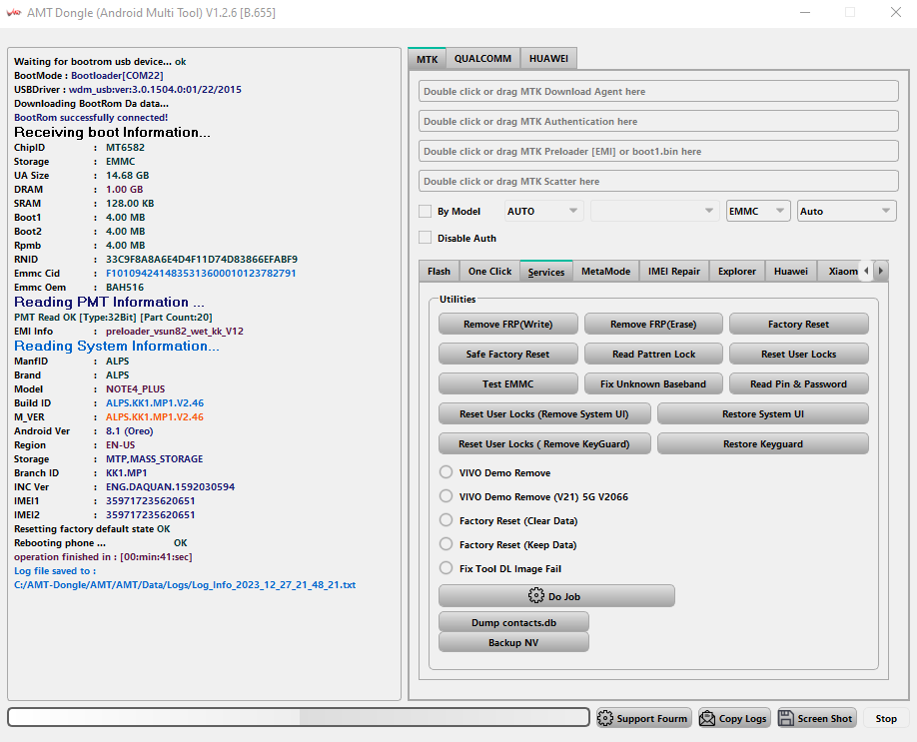917x742 pixels.
Task: Click Read Pattren Lock button
Action: pyautogui.click(x=653, y=354)
